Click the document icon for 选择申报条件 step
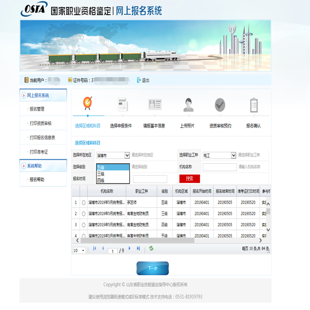 [123, 104]
